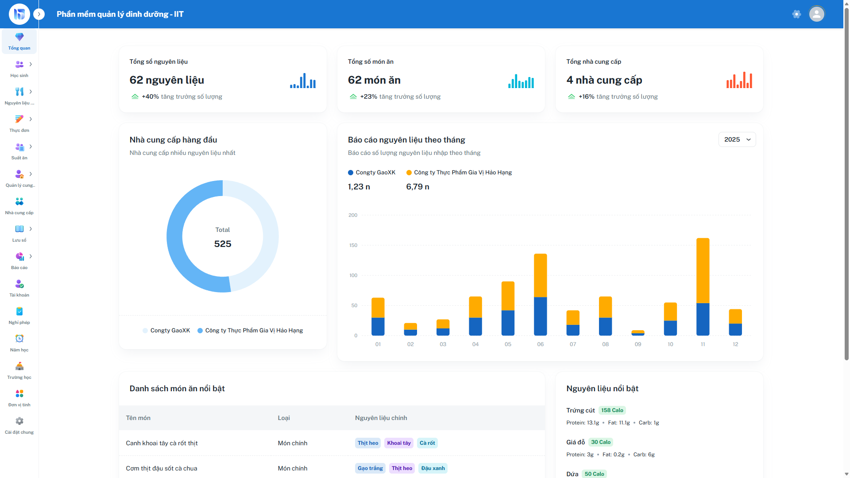Screen dimensions: 850x478
Task: Open the Tài khoản account icon
Action: coord(19,284)
